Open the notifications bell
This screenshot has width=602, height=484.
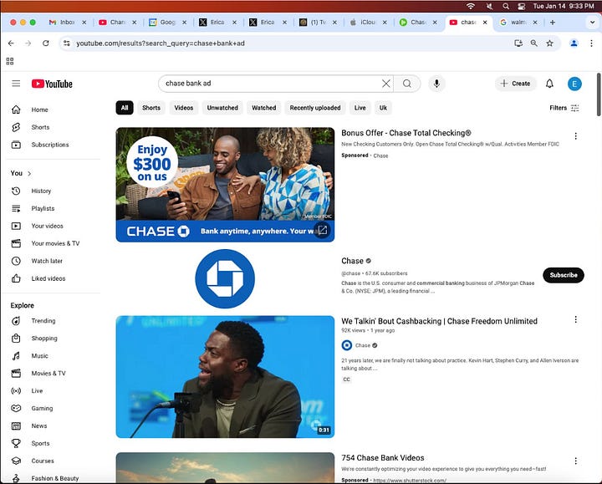tap(549, 84)
